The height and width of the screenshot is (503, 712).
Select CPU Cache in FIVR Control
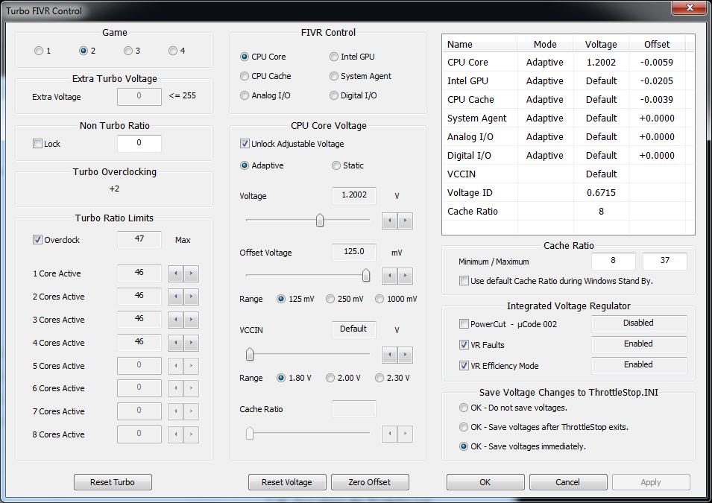pos(245,76)
